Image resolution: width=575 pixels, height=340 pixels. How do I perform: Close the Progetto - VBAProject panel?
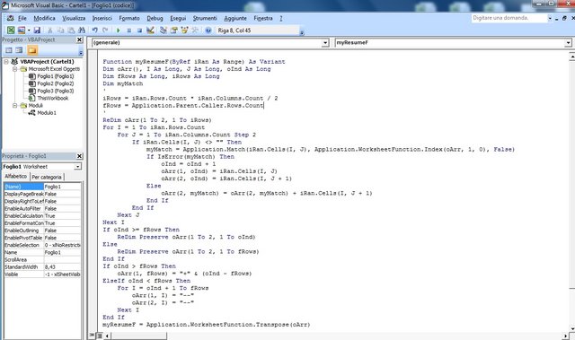(x=80, y=39)
